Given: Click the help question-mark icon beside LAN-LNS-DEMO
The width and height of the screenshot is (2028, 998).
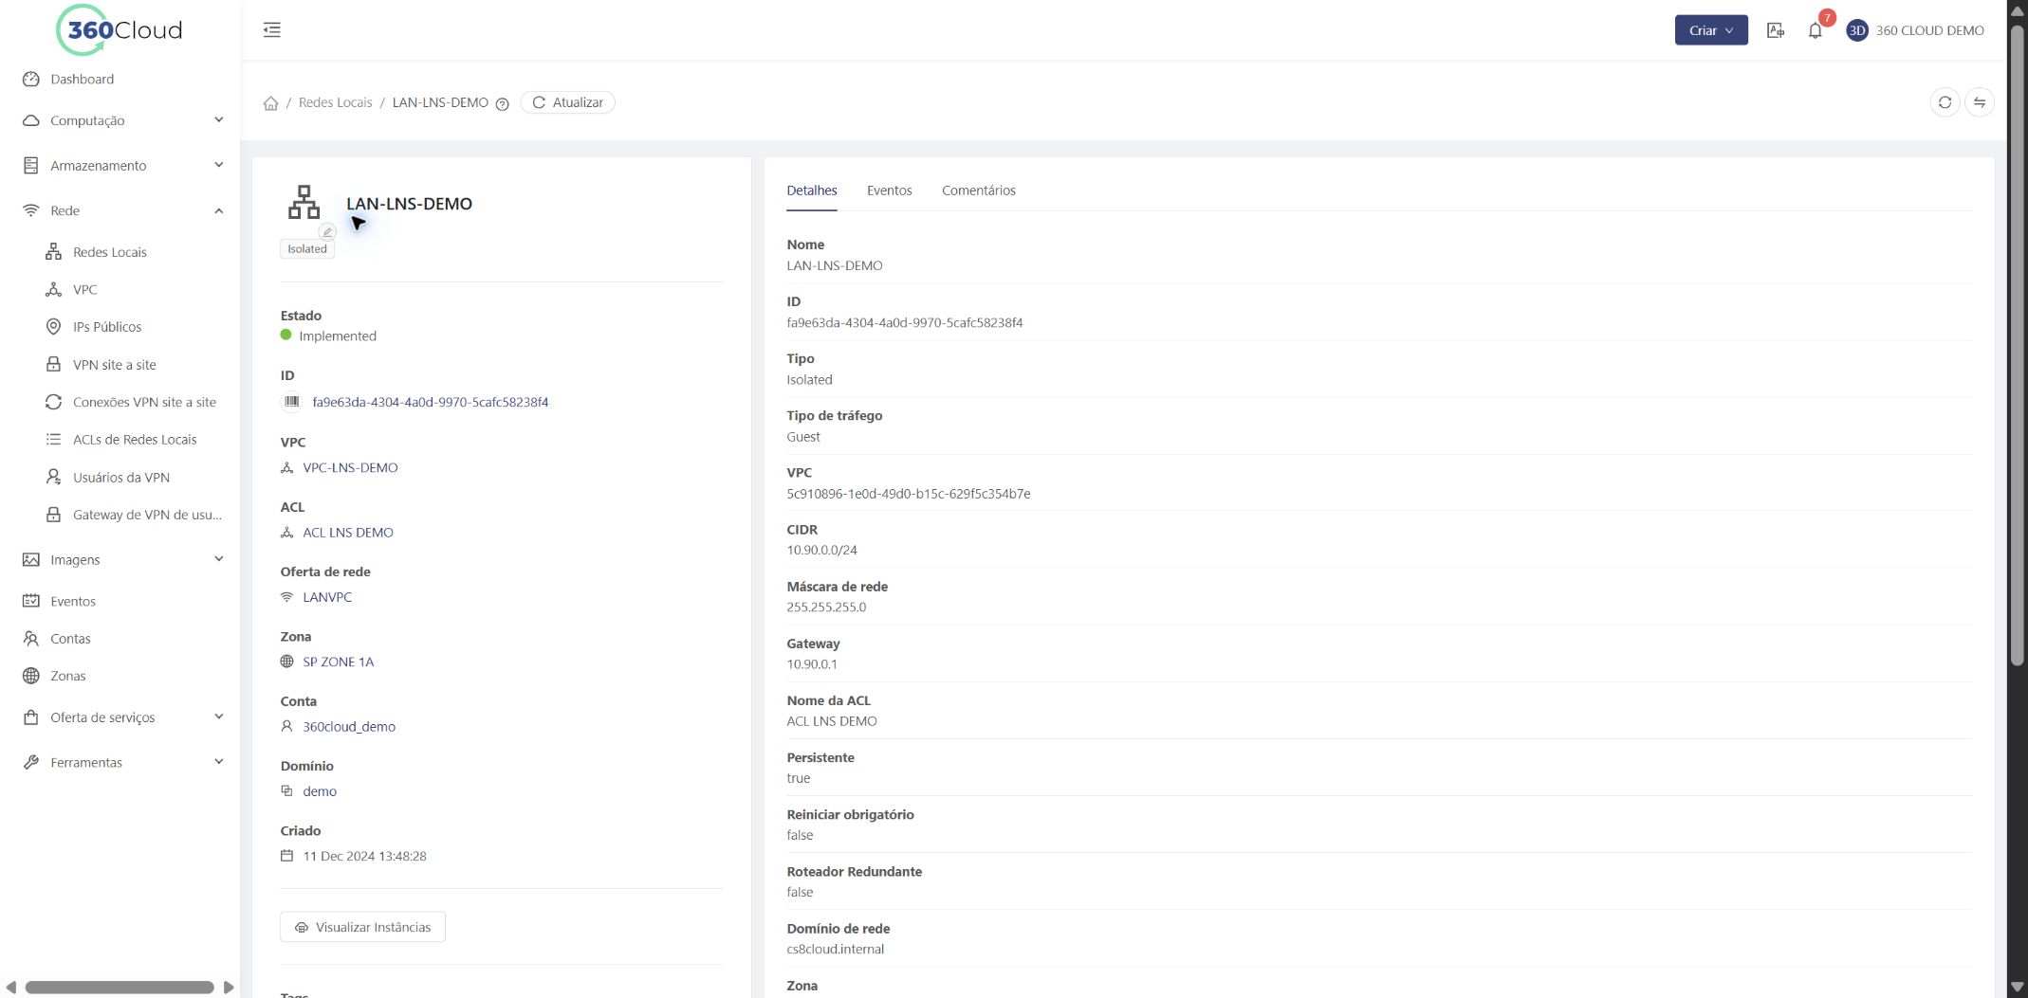Looking at the screenshot, I should tap(503, 103).
